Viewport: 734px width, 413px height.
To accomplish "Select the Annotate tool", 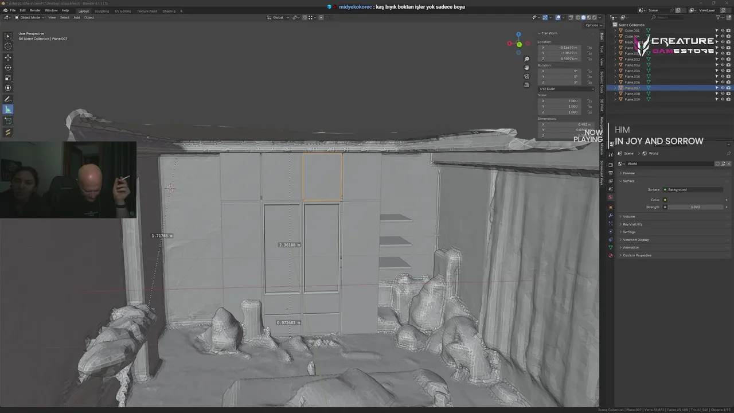I will 8,99.
